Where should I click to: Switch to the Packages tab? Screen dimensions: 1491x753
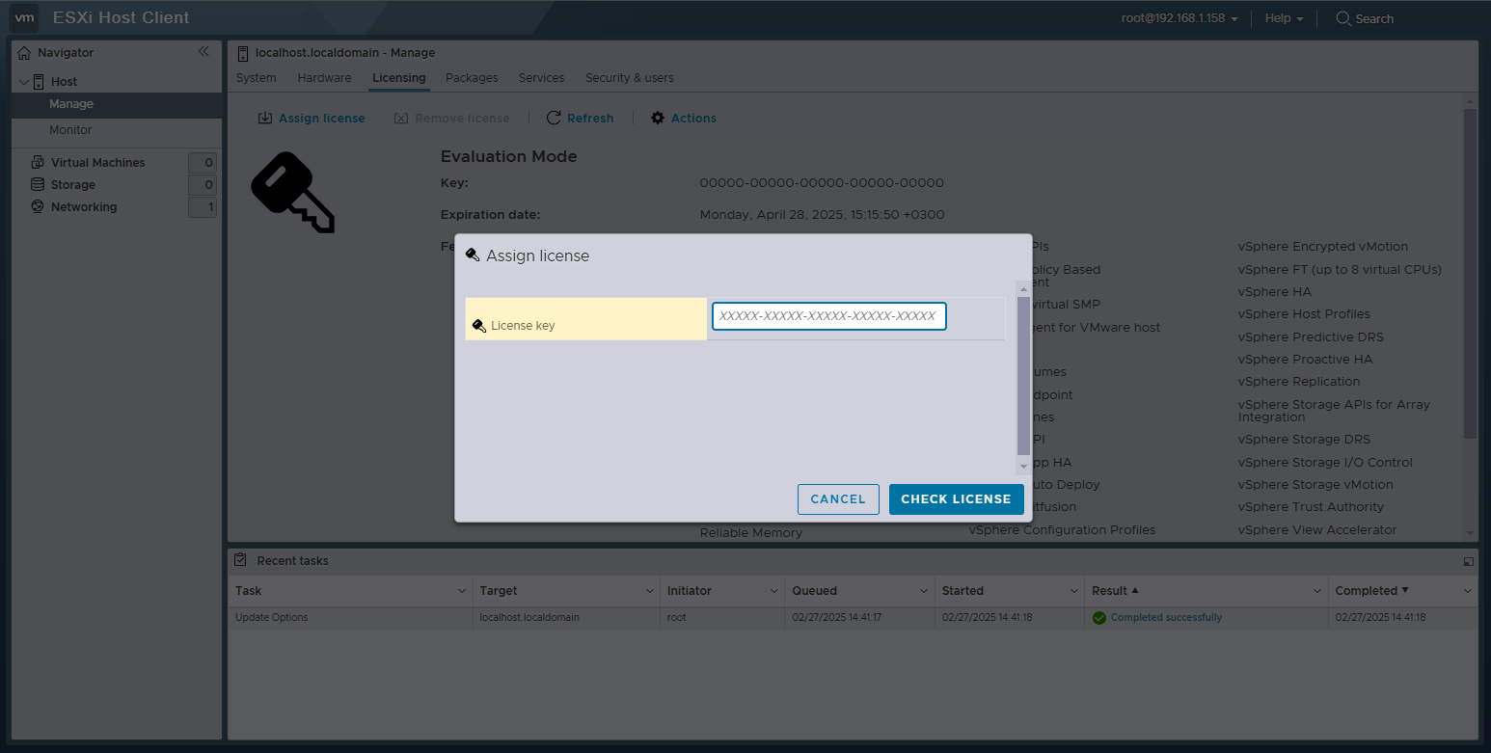pos(472,78)
